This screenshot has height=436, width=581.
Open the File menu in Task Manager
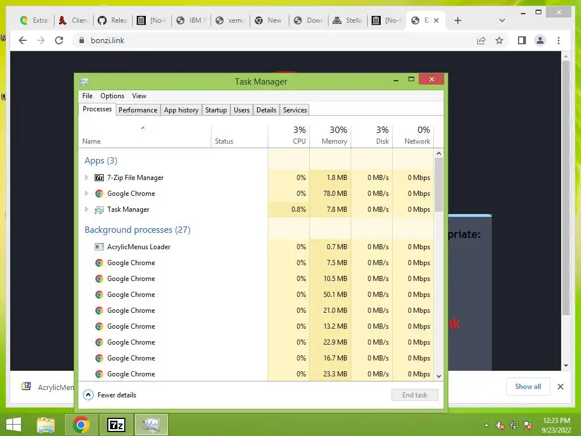[x=87, y=95]
